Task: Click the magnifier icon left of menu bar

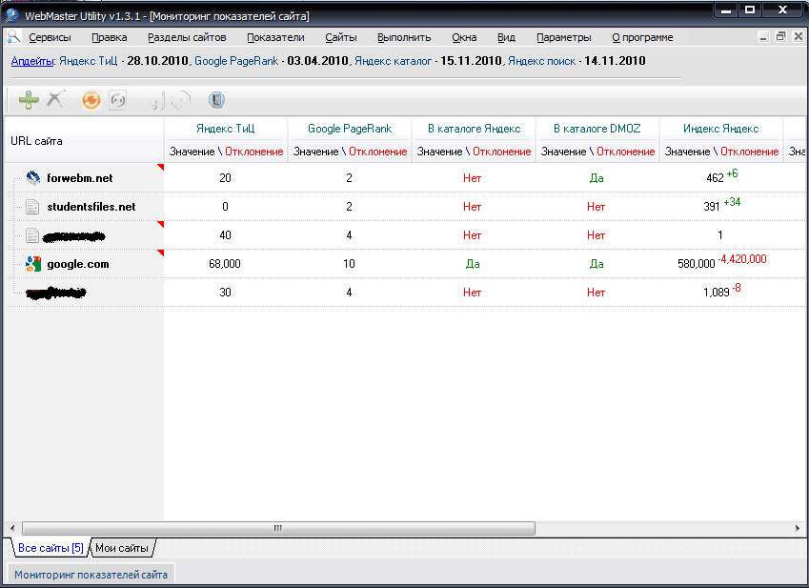Action: 13,37
